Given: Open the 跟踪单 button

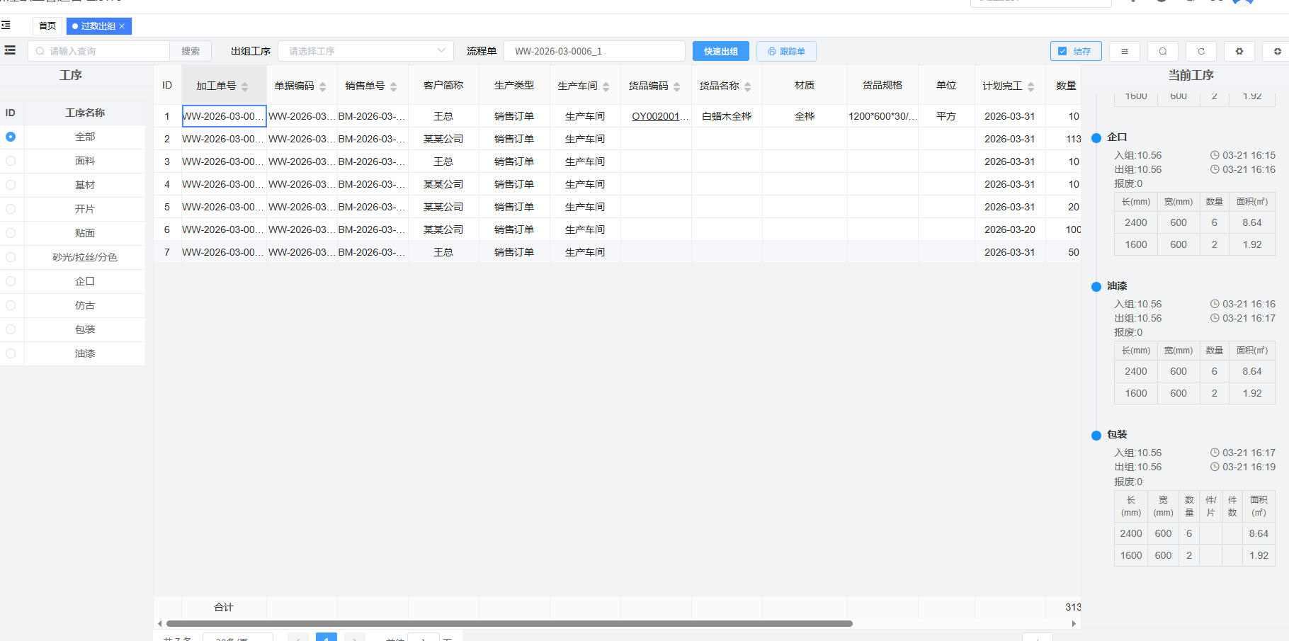Looking at the screenshot, I should click(x=786, y=51).
